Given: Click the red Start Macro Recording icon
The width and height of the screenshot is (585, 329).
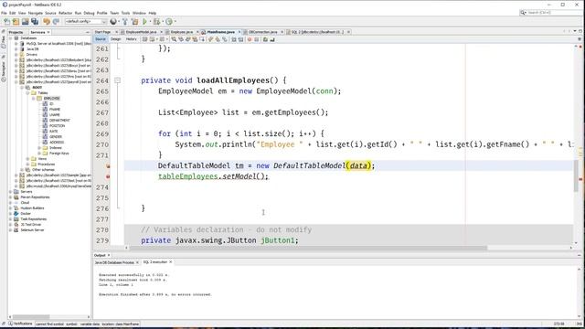Looking at the screenshot, I should click(x=250, y=39).
